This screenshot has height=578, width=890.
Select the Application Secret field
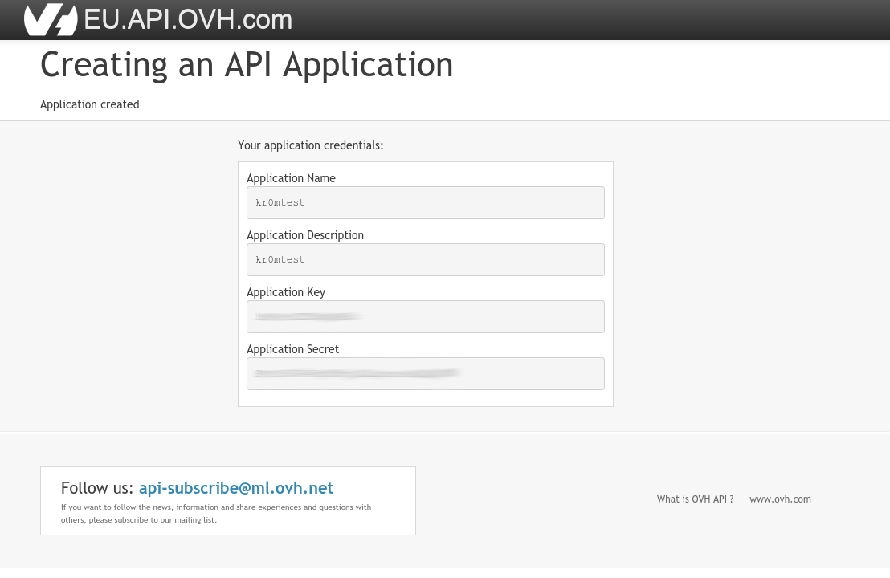[530, 374]
